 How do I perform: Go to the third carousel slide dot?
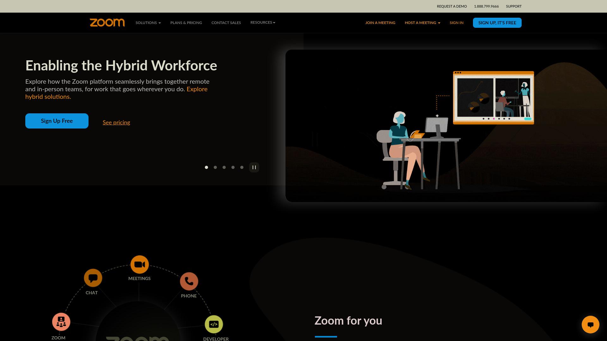[224, 167]
